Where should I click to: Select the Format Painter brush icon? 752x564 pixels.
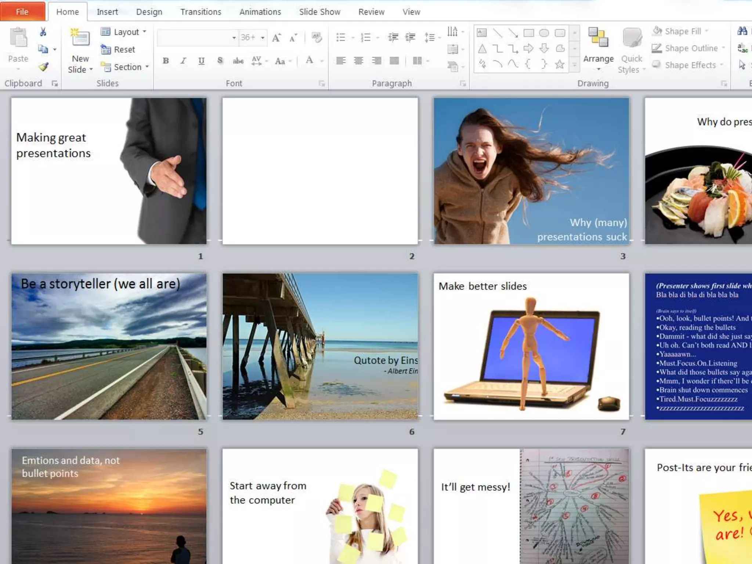pyautogui.click(x=43, y=67)
